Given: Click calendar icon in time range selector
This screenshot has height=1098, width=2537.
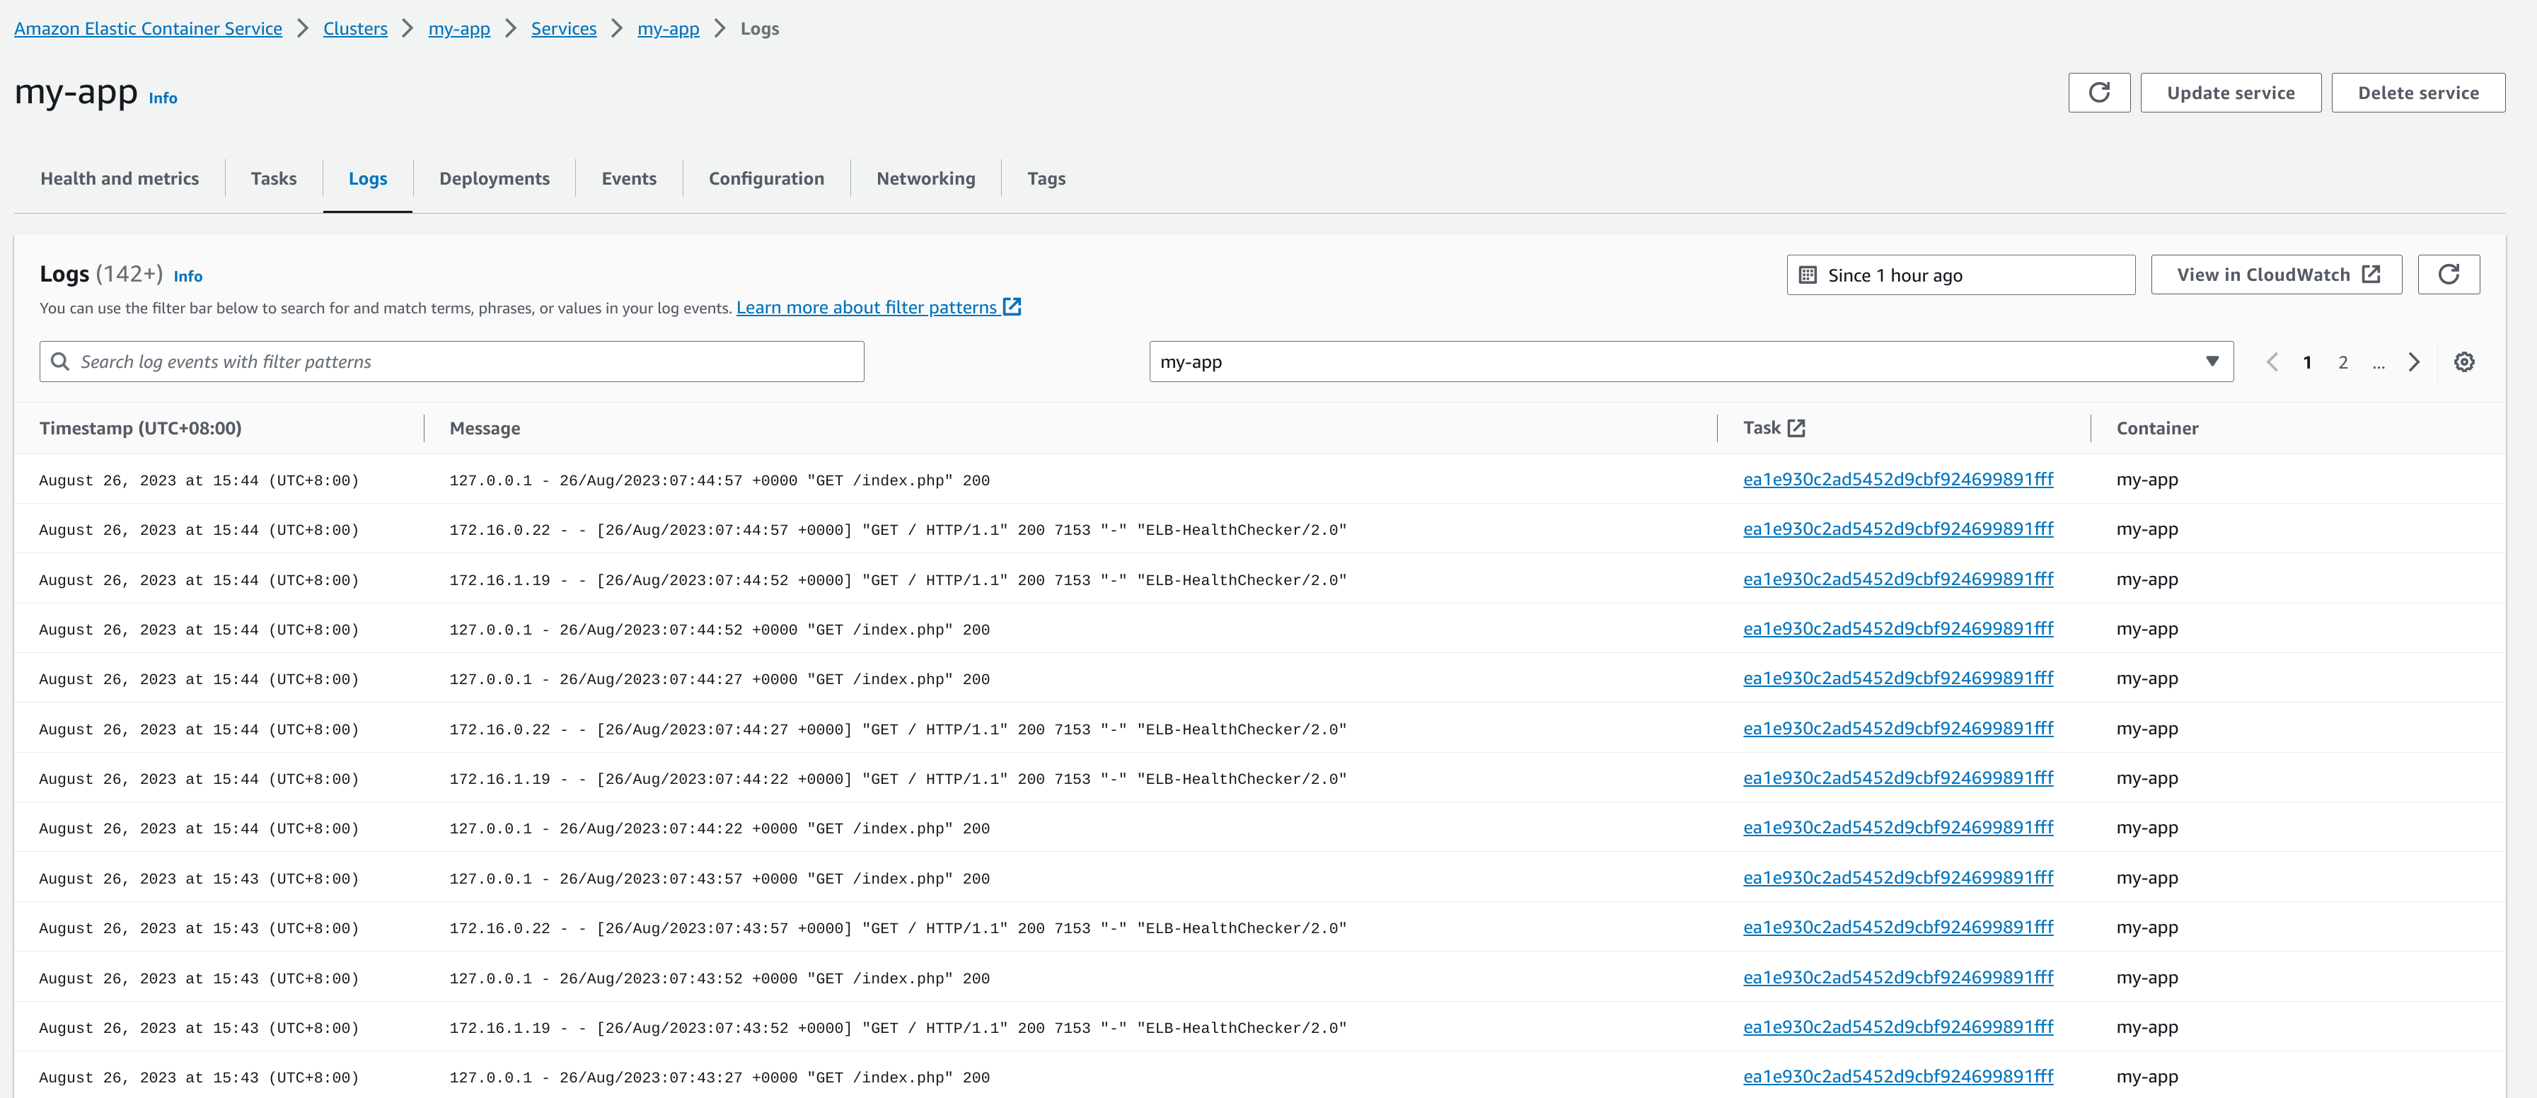Looking at the screenshot, I should click(x=1807, y=274).
